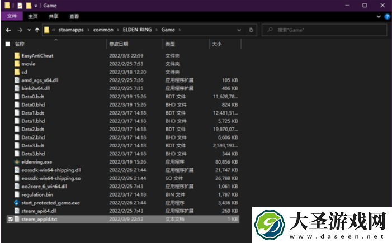392x243 pixels.
Task: Click the BIN 文件 type cell
Action: pos(175,194)
